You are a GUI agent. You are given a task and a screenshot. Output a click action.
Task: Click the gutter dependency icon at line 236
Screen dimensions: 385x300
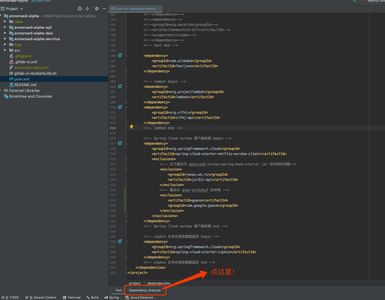pos(120,241)
